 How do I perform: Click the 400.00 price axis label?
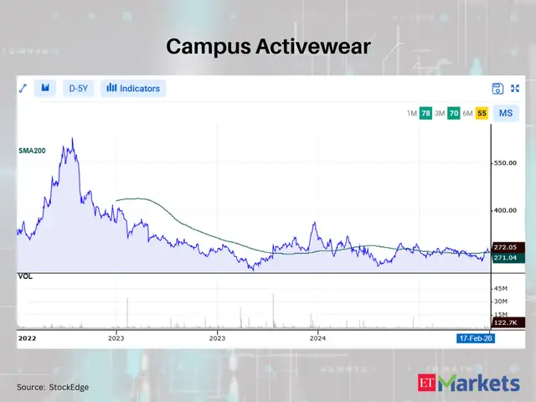pyautogui.click(x=505, y=210)
